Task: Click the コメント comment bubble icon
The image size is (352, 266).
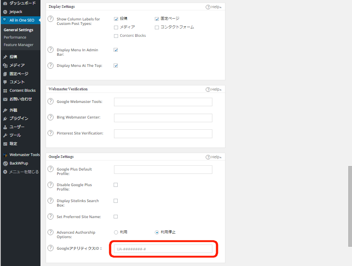Action: pos(5,82)
